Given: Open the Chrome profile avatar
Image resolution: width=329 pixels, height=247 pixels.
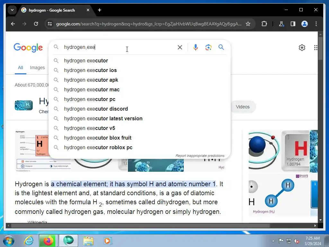Looking at the screenshot, I should tap(305, 24).
